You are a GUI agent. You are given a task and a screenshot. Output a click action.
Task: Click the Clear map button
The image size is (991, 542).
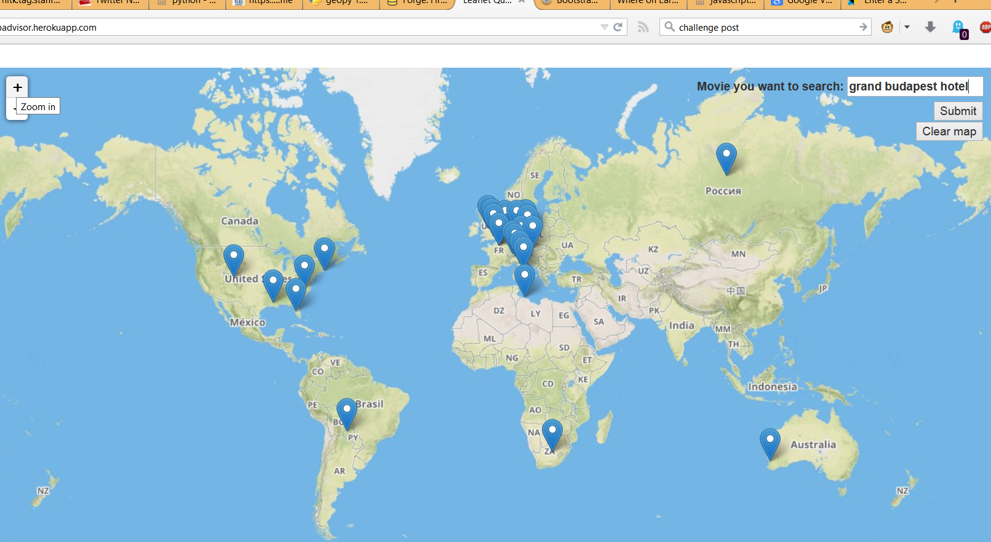click(949, 131)
